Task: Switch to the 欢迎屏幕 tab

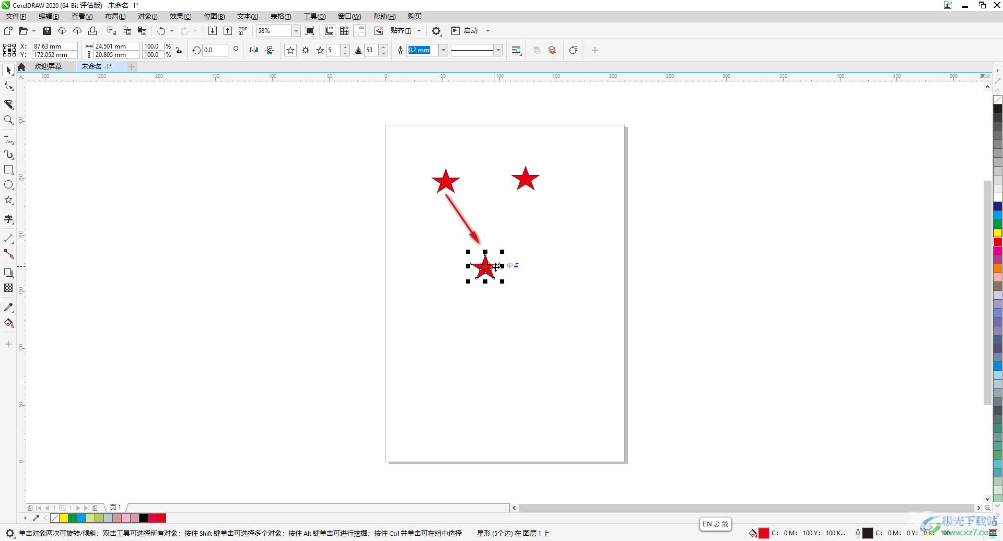Action: click(48, 66)
